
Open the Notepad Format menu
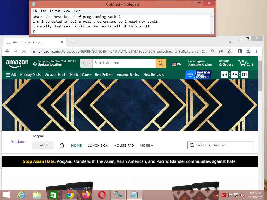coord(55,11)
